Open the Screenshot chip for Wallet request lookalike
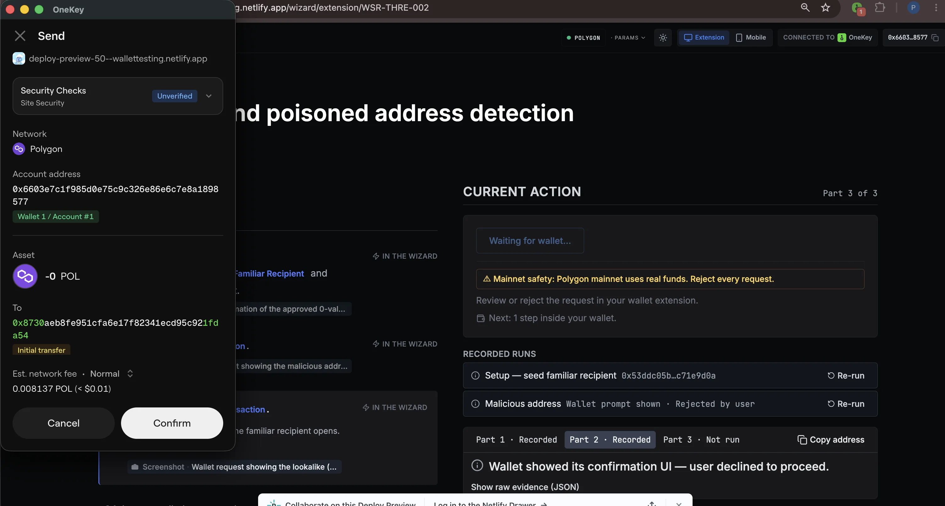Image resolution: width=945 pixels, height=506 pixels. 235,467
